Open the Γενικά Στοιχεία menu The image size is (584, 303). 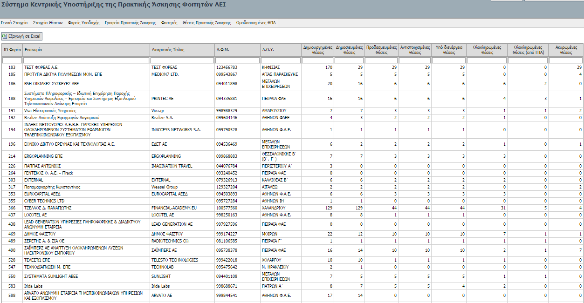coord(14,22)
